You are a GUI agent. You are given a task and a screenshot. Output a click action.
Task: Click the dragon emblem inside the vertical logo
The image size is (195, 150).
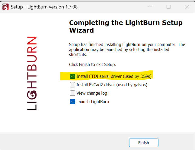[32, 95]
